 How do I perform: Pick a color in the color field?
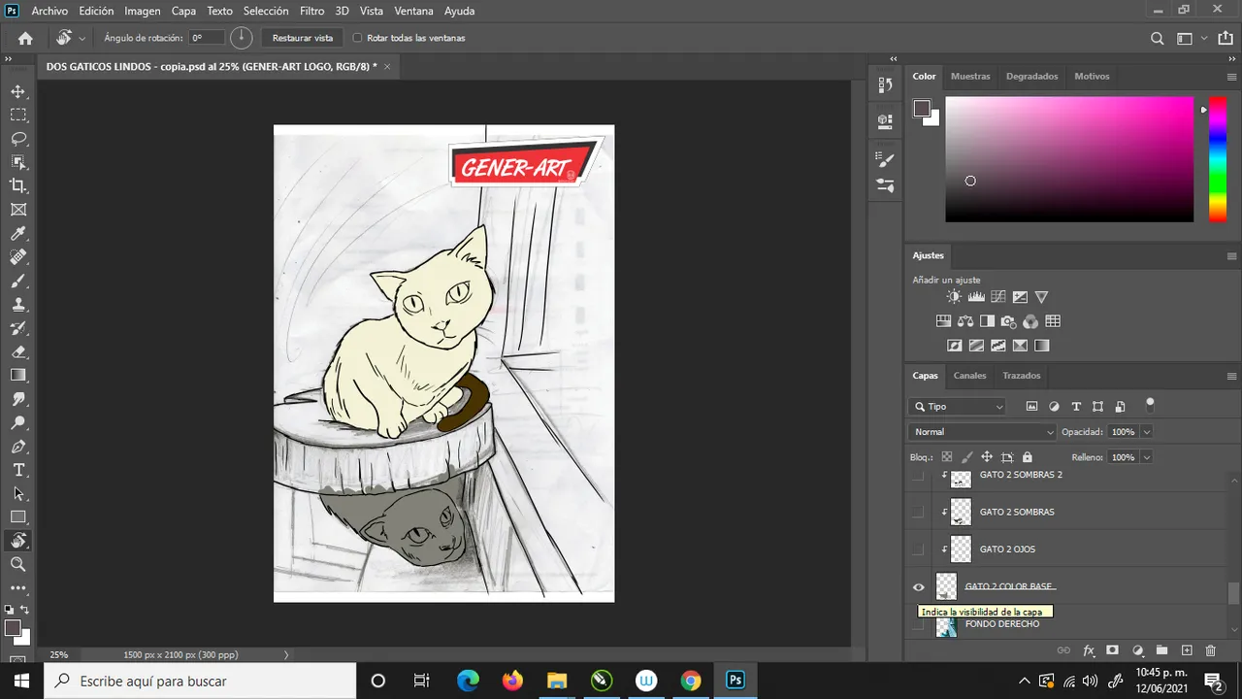(x=1069, y=159)
